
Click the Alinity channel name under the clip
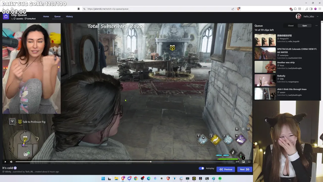(8, 172)
